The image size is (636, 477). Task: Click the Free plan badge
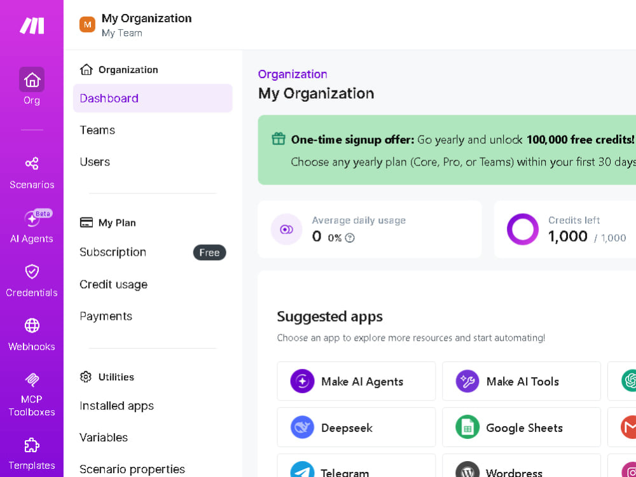point(209,252)
